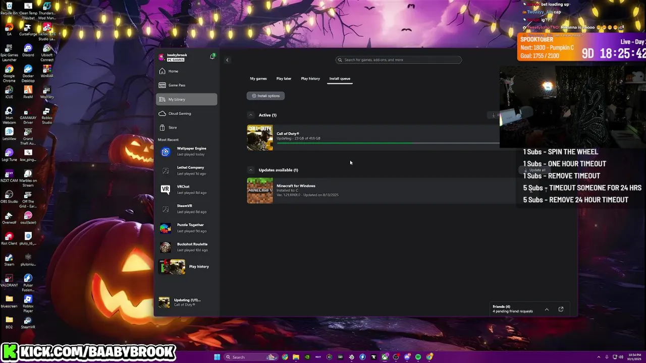
Task: Open Google Chrome desktop shortcut
Action: click(x=9, y=74)
